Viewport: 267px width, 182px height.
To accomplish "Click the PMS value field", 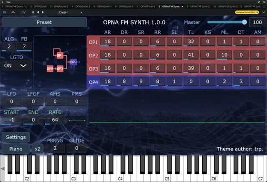I will [77, 101].
